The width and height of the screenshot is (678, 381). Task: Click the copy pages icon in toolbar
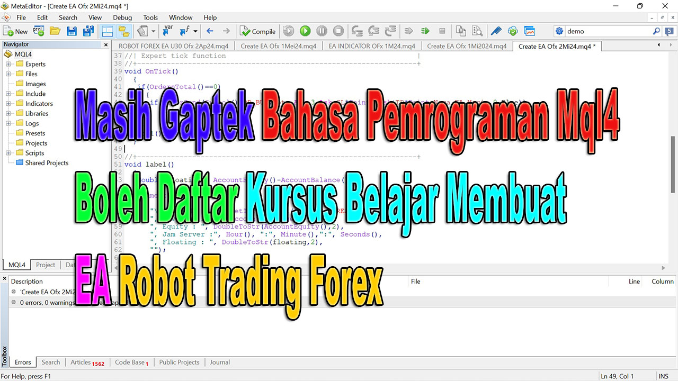coord(461,31)
